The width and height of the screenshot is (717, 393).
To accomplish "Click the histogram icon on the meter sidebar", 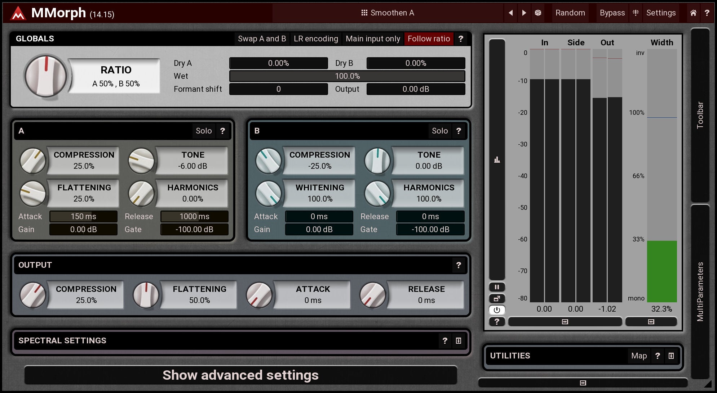I will coord(497,160).
